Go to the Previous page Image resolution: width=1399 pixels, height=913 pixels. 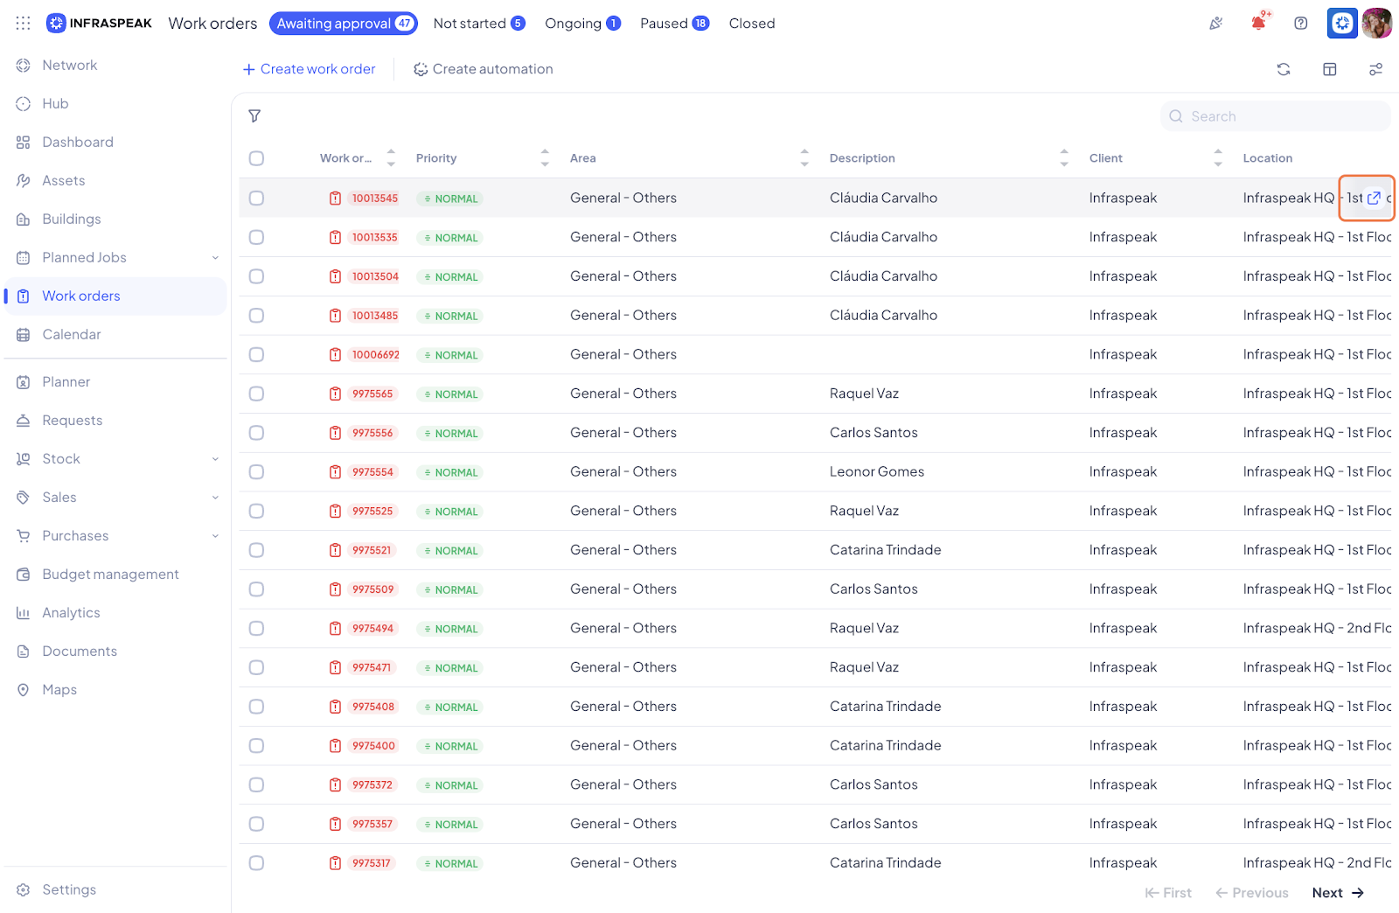[x=1252, y=893]
